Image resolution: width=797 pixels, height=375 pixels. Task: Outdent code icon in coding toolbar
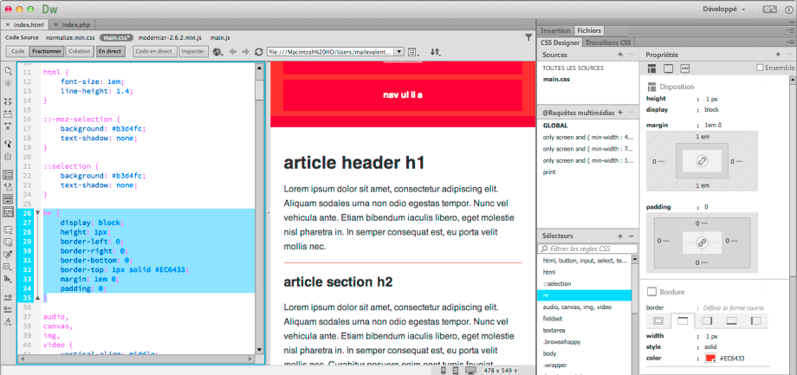(x=8, y=309)
